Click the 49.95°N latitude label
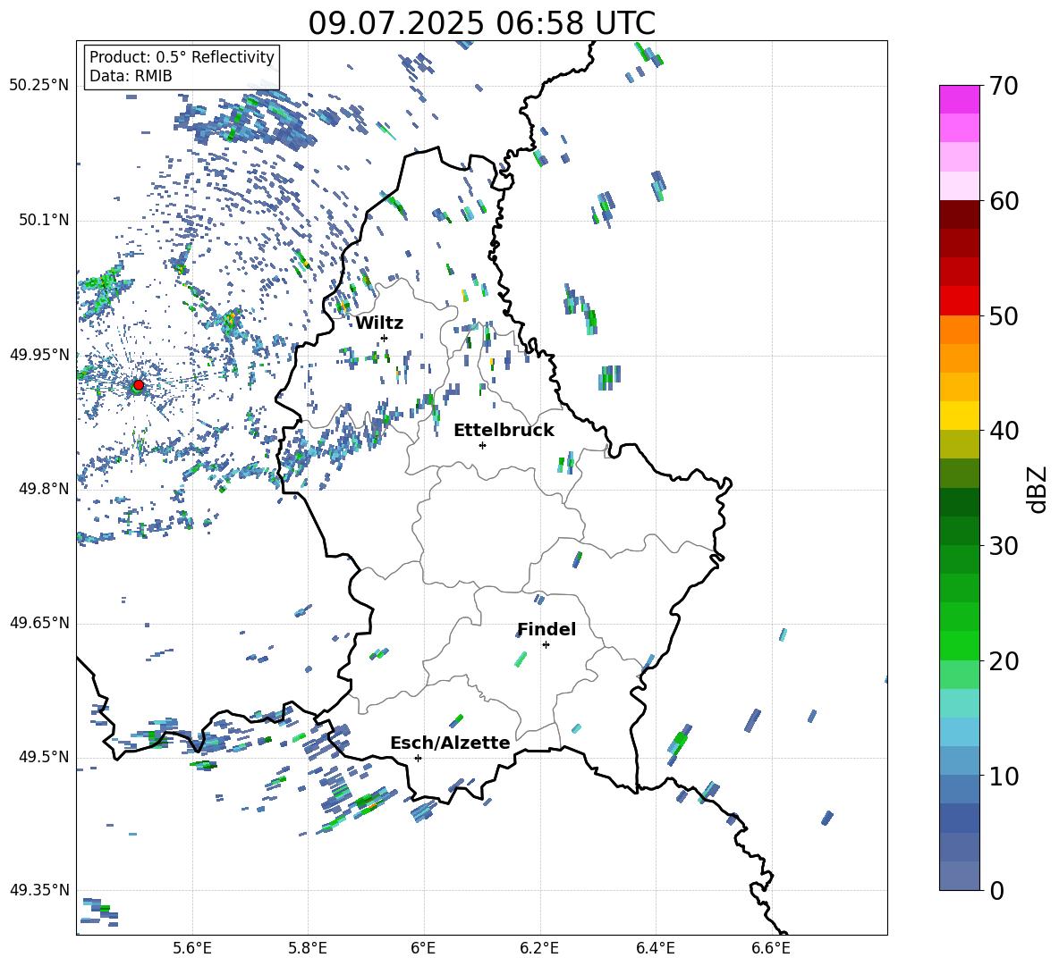The width and height of the screenshot is (1059, 966). tap(39, 355)
